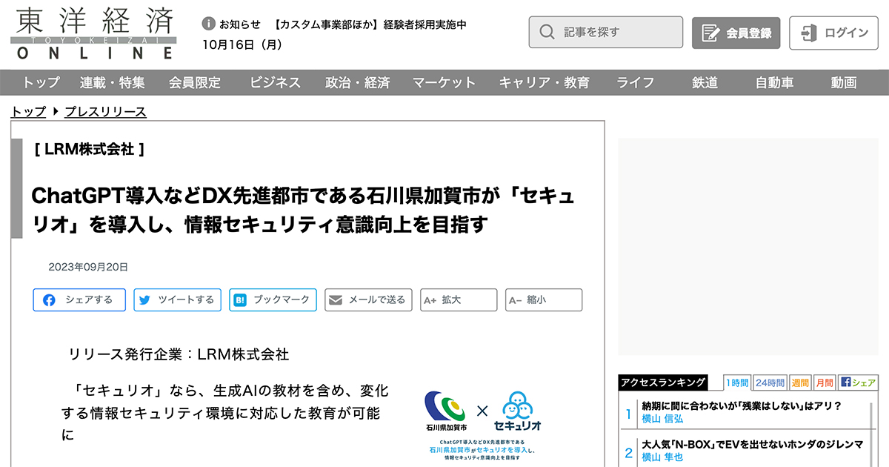889x467 pixels.
Task: Bookmark article with ブックマーク button
Action: (273, 300)
